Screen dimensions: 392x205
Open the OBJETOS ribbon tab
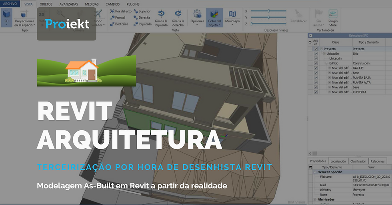point(46,4)
